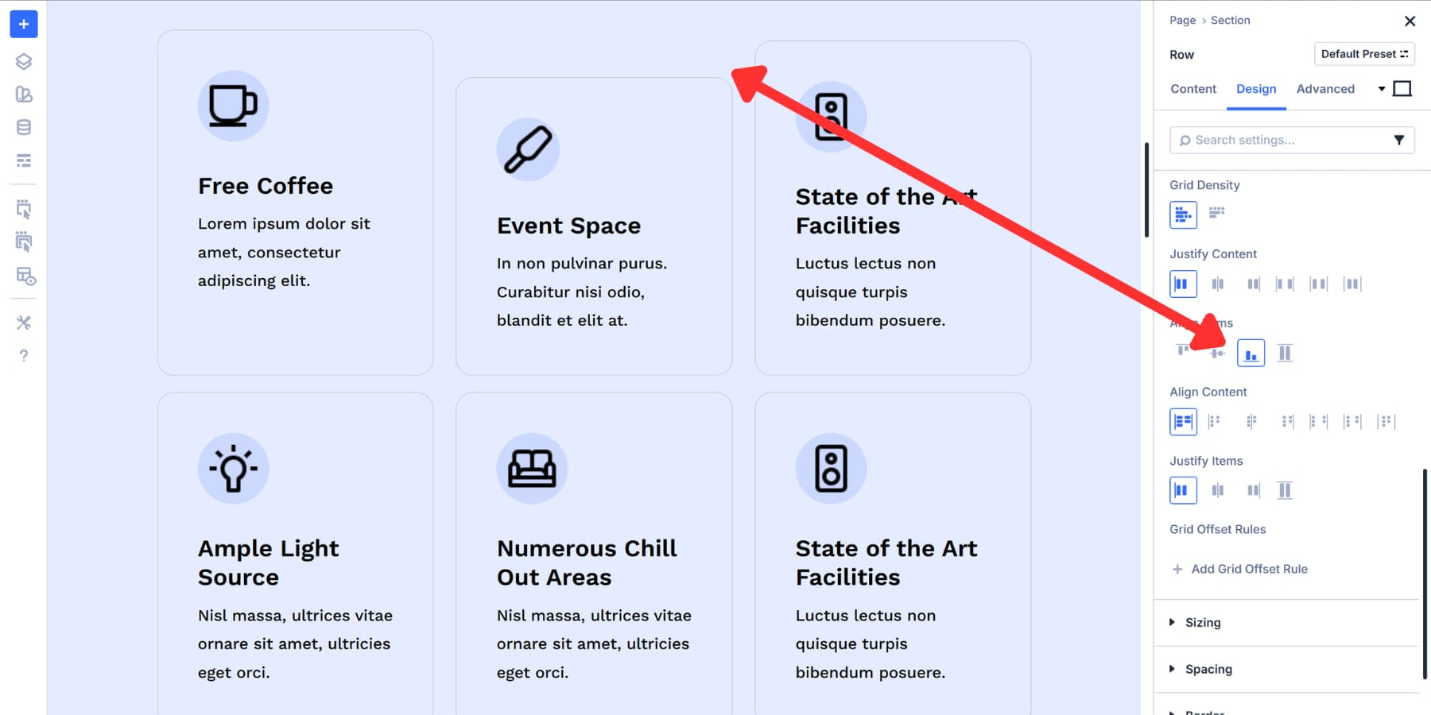Open the breakpoint dropdown arrow near Advanced tab
The width and height of the screenshot is (1431, 715).
(x=1383, y=89)
